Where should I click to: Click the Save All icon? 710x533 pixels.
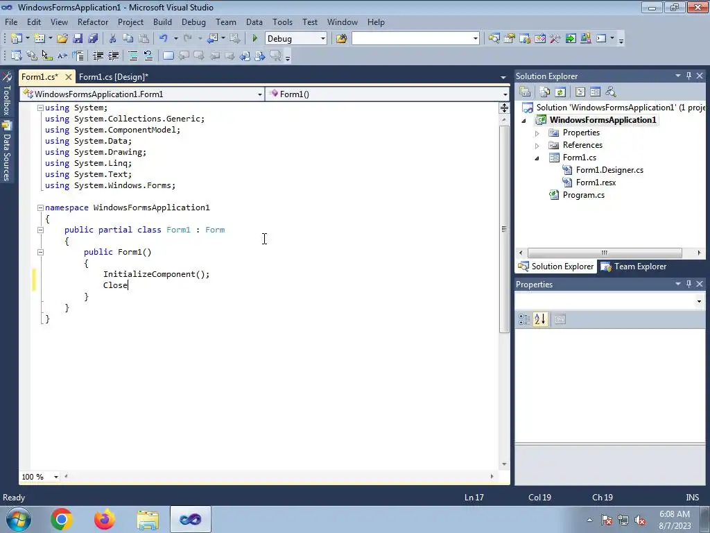(x=93, y=39)
